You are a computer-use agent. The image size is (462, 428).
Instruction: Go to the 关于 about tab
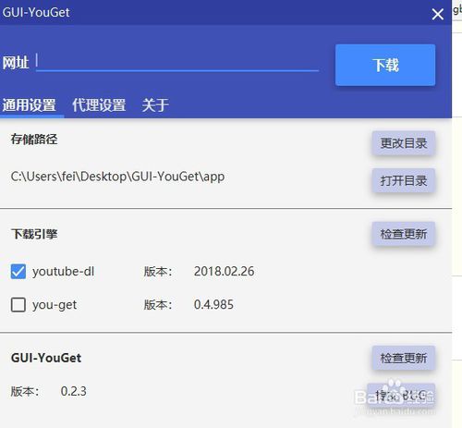155,105
